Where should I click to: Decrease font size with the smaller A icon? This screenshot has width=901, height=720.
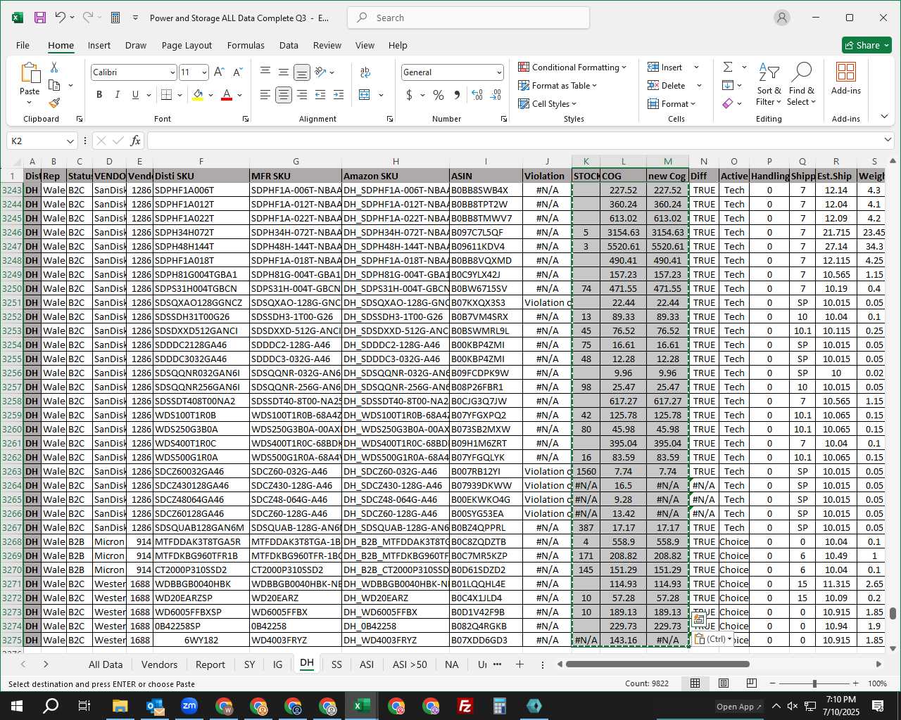click(237, 72)
